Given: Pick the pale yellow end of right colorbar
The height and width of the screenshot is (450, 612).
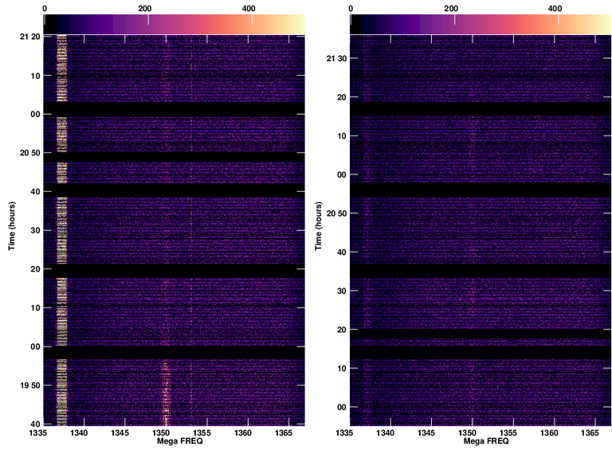Looking at the screenshot, I should tap(606, 25).
